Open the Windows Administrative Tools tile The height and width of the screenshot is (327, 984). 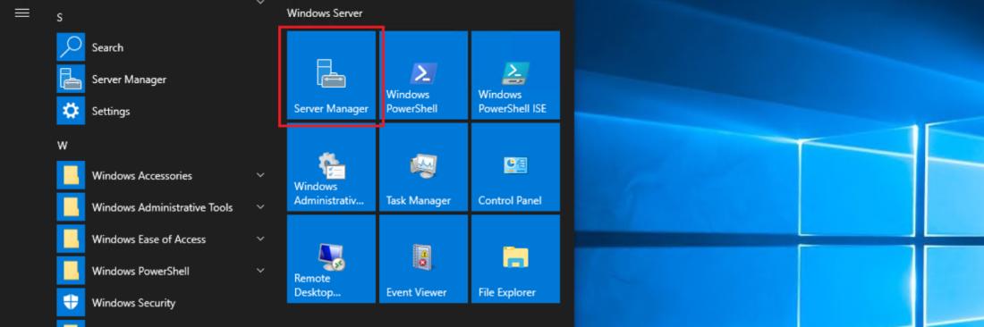click(331, 167)
